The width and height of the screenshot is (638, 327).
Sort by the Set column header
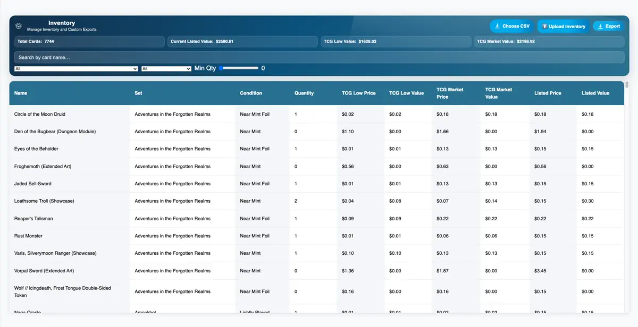pos(138,93)
